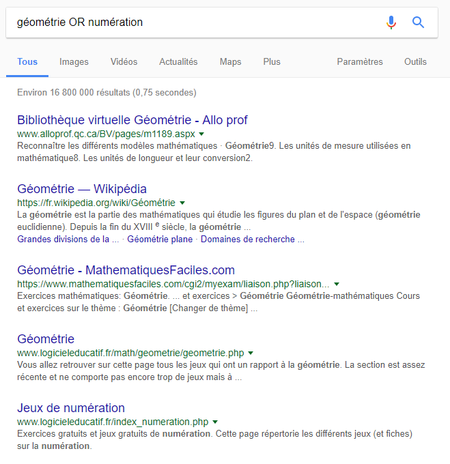Switch to the Actualités tab
The height and width of the screenshot is (464, 450).
[178, 61]
